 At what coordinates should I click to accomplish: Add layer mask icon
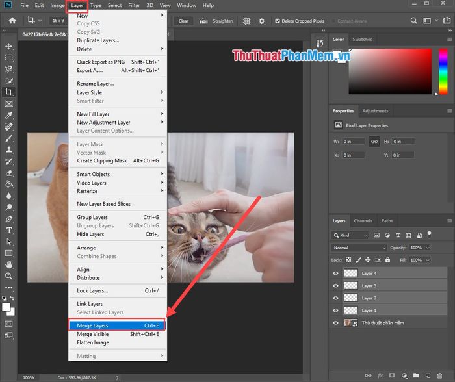(x=392, y=376)
